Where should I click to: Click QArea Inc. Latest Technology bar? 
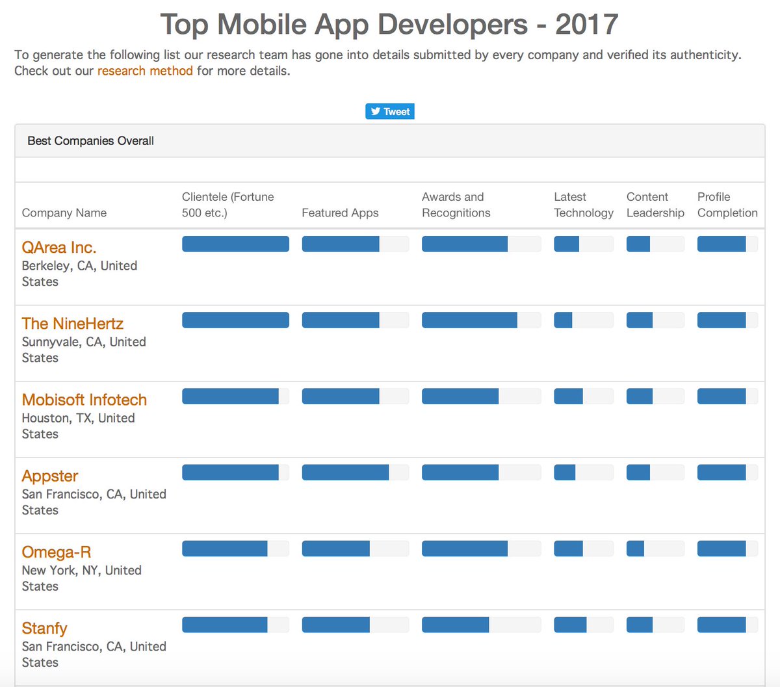point(584,244)
